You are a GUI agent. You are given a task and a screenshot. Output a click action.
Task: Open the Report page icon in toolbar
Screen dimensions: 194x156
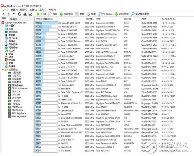(x=50, y=14)
